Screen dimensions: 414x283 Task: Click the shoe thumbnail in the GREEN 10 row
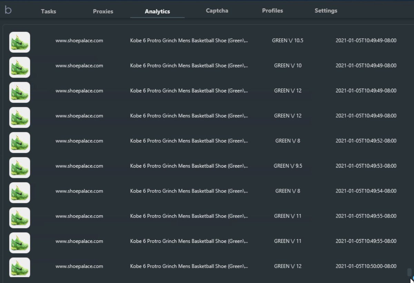[20, 67]
